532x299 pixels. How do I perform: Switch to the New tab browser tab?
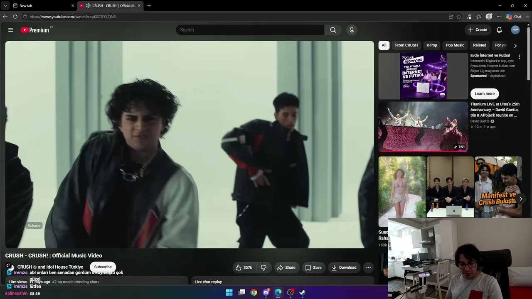43,5
